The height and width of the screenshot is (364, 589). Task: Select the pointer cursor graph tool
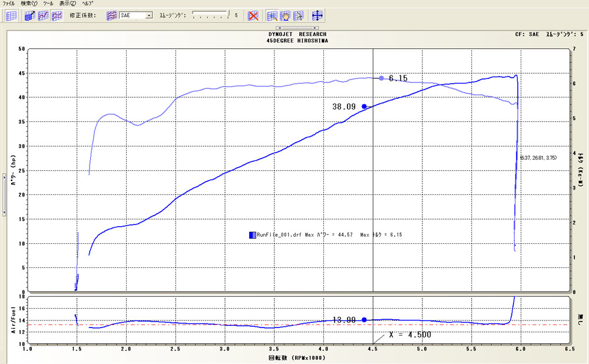pyautogui.click(x=299, y=16)
